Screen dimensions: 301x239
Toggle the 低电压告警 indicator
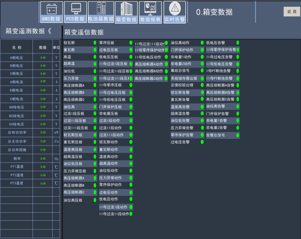pyautogui.click(x=238, y=43)
